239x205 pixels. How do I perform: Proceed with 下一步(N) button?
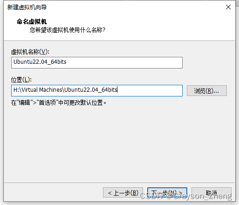[167, 192]
